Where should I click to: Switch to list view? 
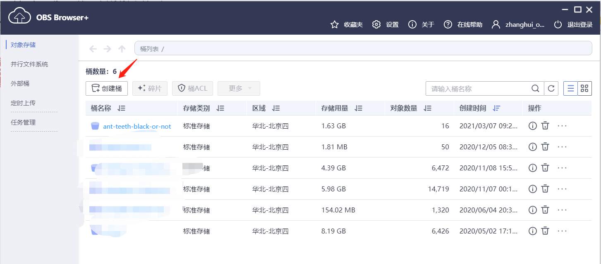(x=570, y=89)
